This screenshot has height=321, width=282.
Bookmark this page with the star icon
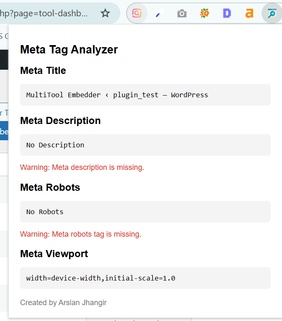tap(105, 13)
